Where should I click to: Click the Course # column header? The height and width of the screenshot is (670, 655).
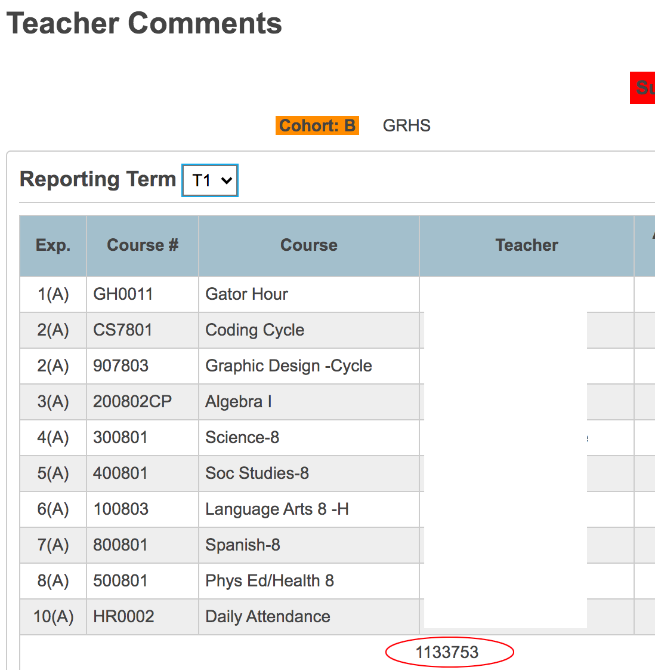(x=143, y=245)
